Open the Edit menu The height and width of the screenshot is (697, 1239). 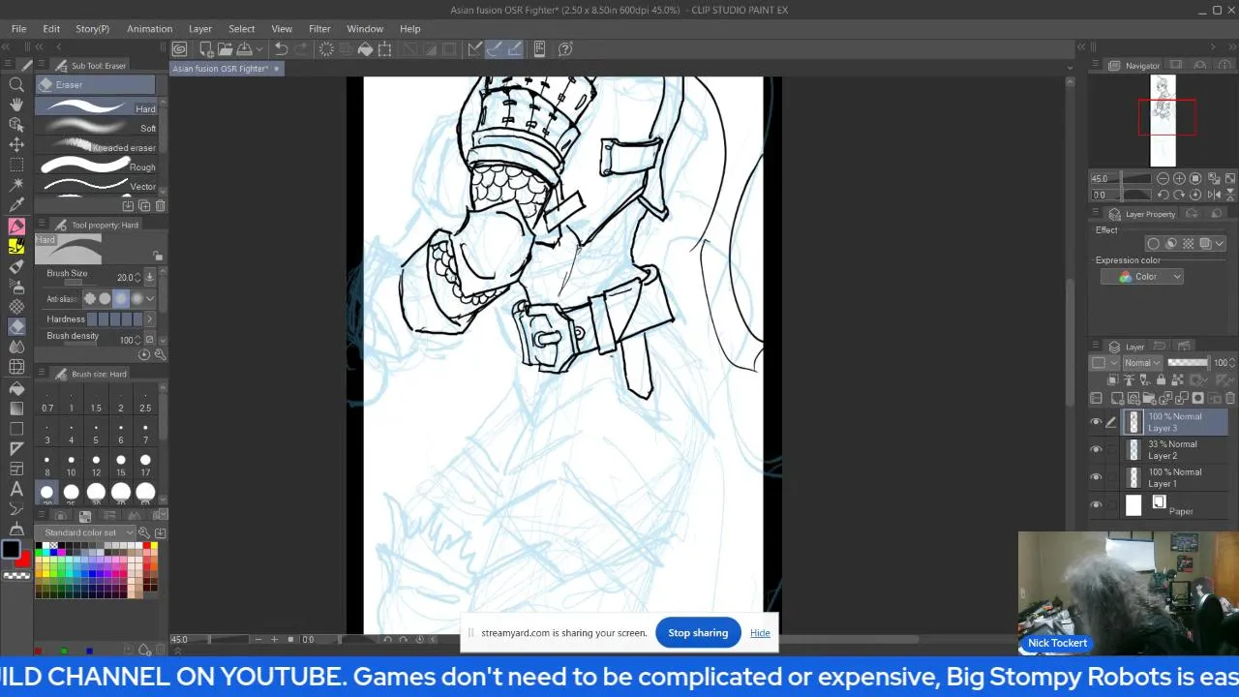[51, 29]
